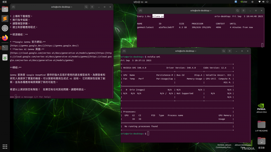Click the ollama prompt message input
The width and height of the screenshot is (271, 152).
click(33, 97)
